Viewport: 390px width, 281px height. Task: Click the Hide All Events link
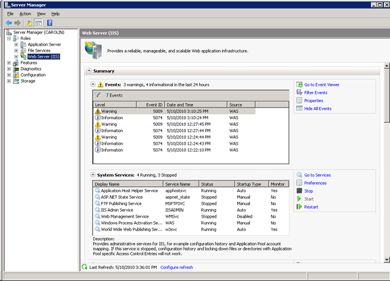coord(318,108)
